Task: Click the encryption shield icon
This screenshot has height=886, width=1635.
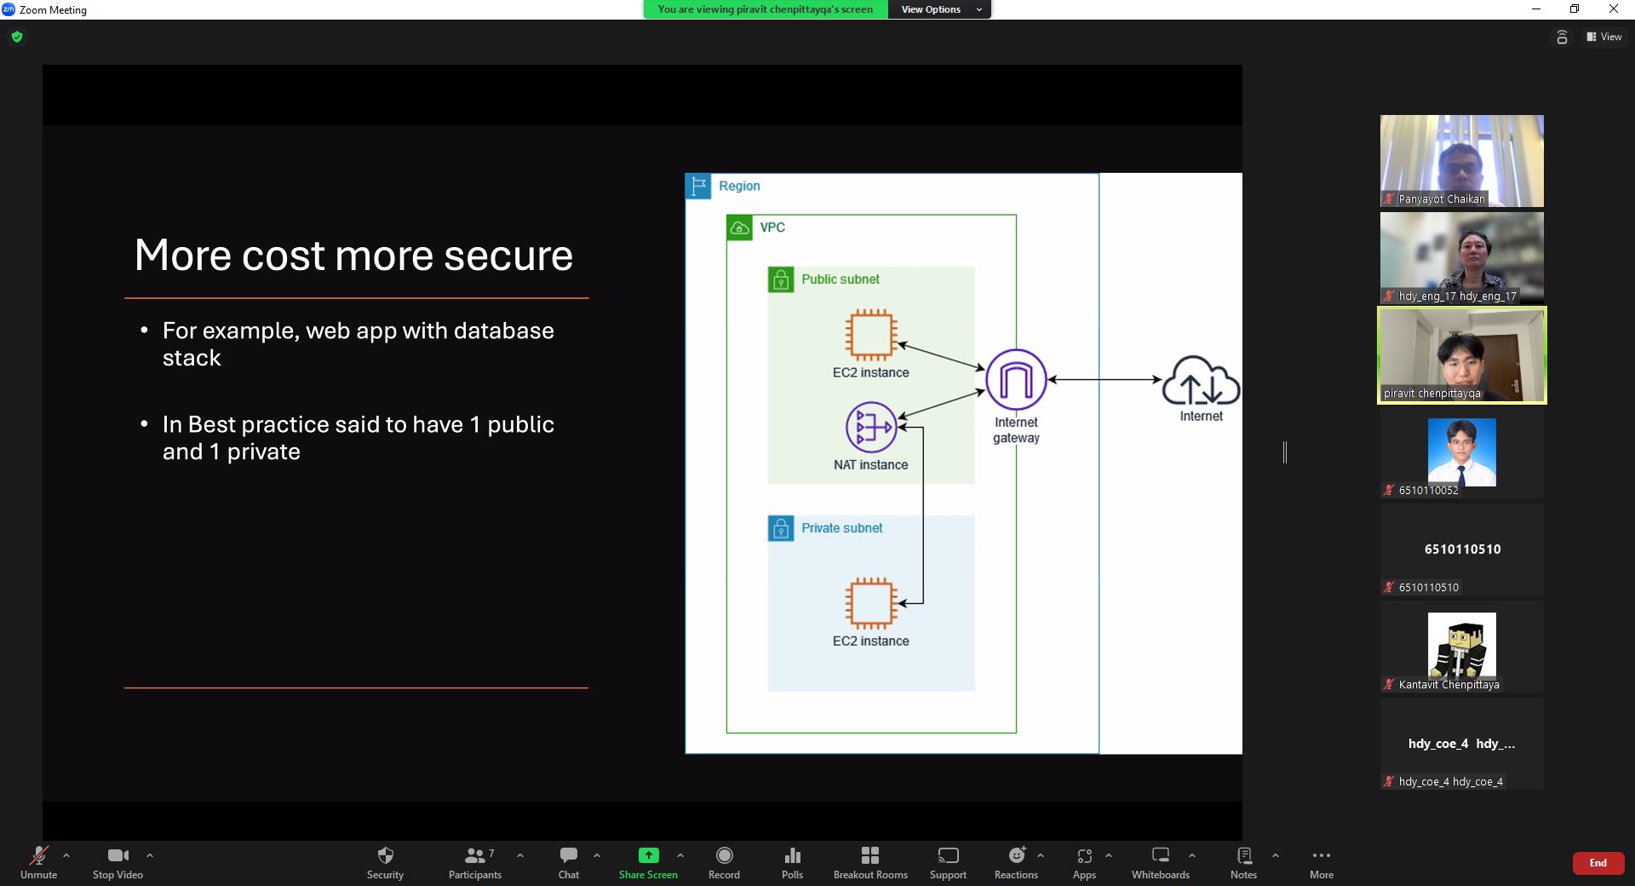Action: pyautogui.click(x=17, y=37)
